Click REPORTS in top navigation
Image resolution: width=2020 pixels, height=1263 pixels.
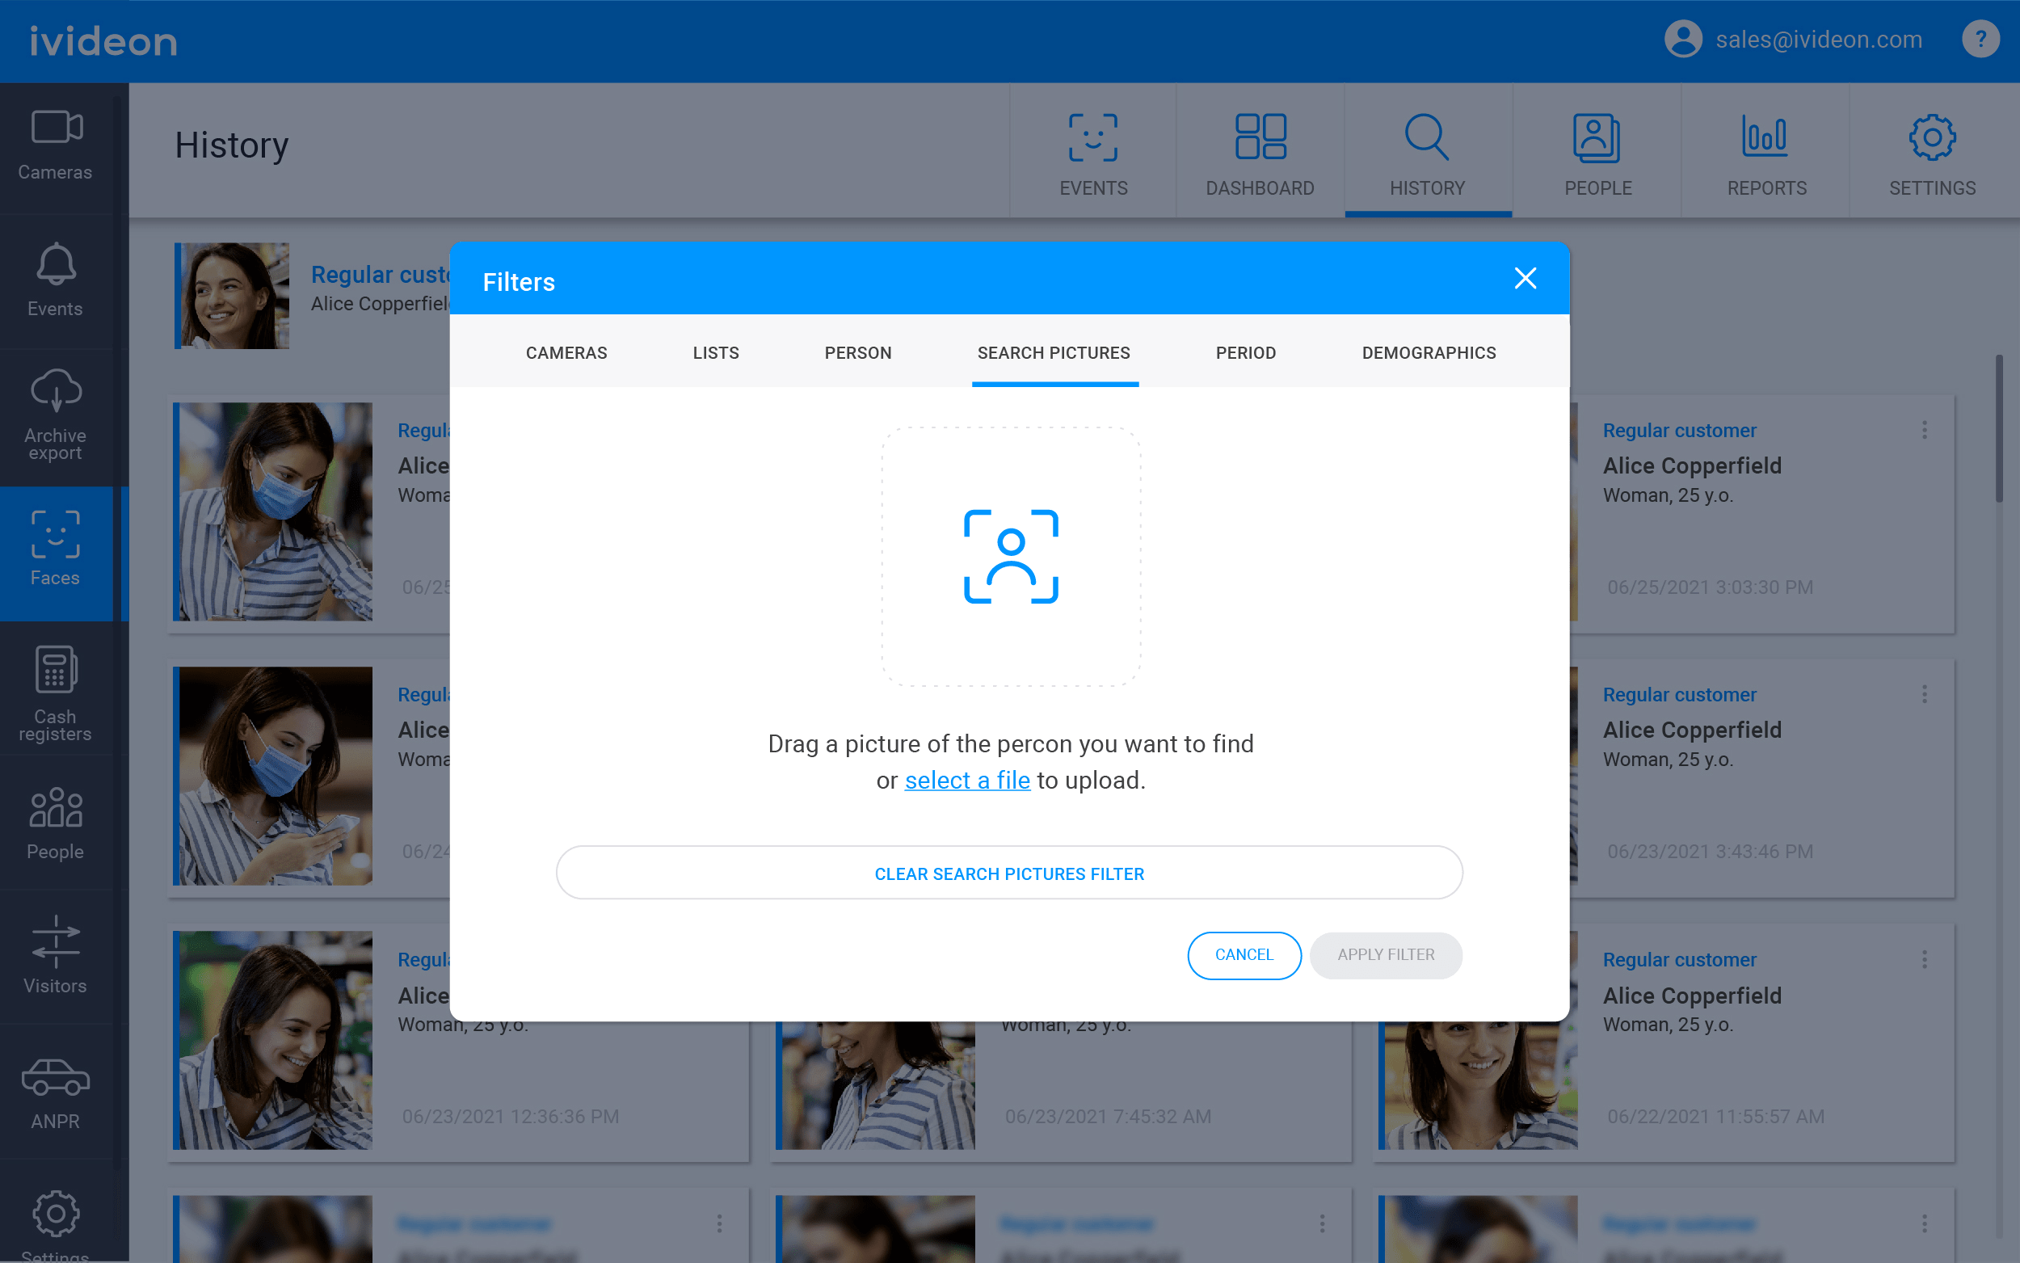[1764, 151]
